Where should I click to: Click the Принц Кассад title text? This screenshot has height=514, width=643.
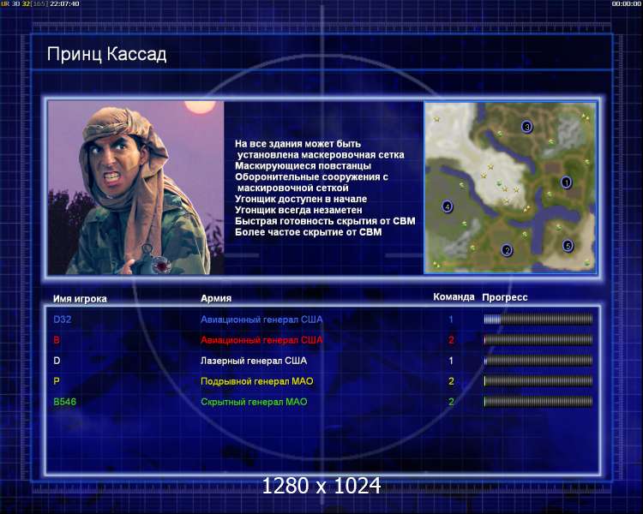tap(106, 55)
